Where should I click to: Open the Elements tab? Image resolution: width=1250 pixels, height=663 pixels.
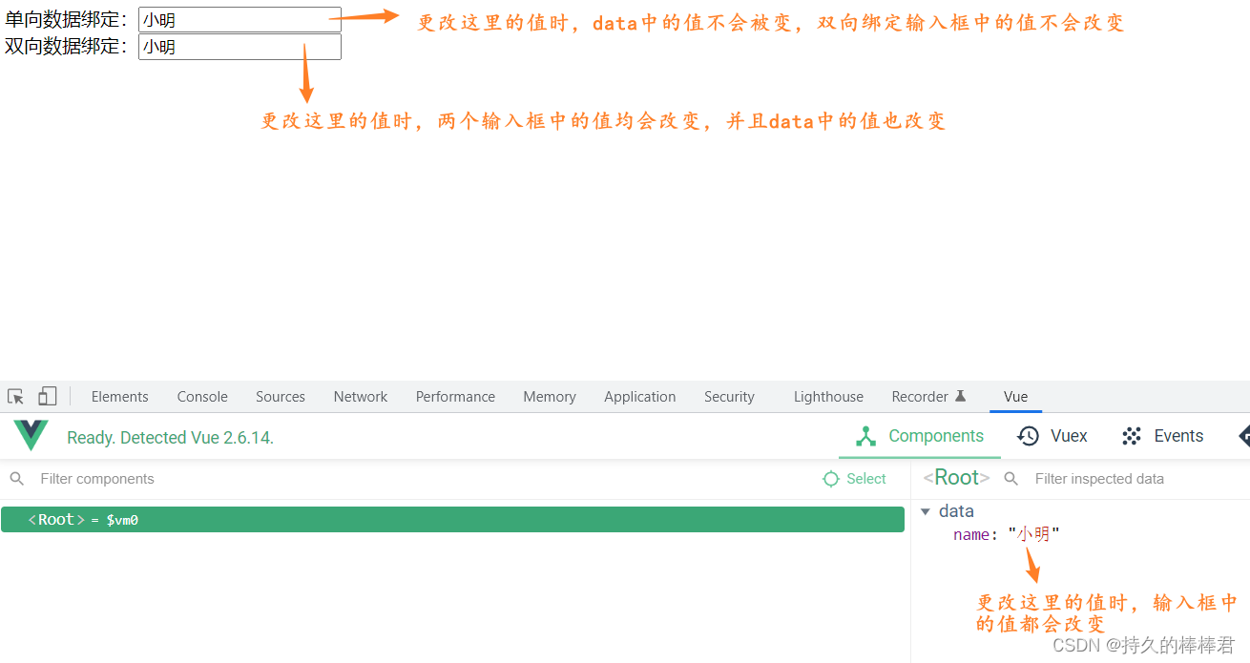coord(120,397)
